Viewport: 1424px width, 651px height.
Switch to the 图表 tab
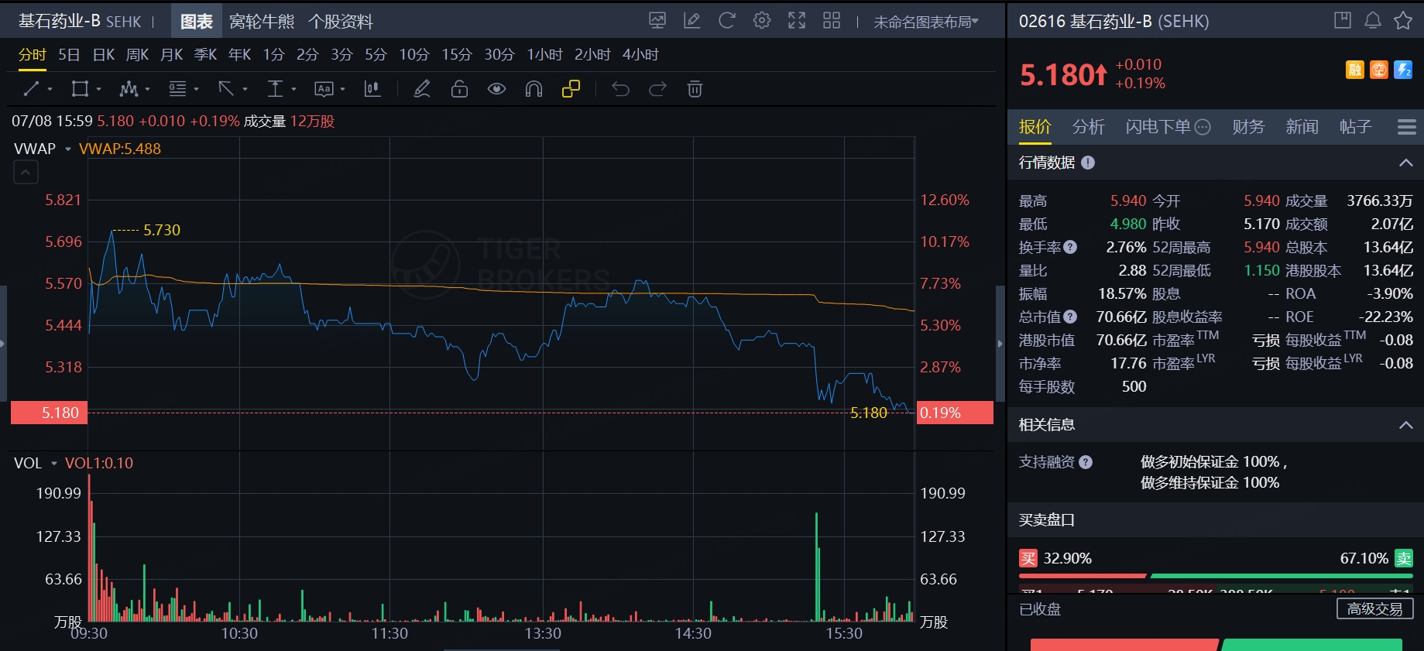click(x=197, y=22)
